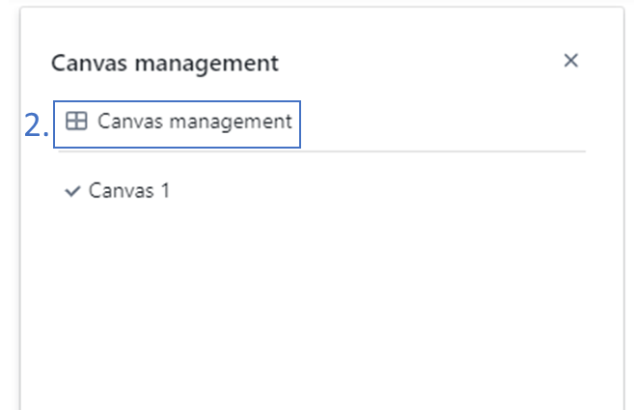Select the four-square canvas grid icon
634x410 pixels.
pos(76,122)
